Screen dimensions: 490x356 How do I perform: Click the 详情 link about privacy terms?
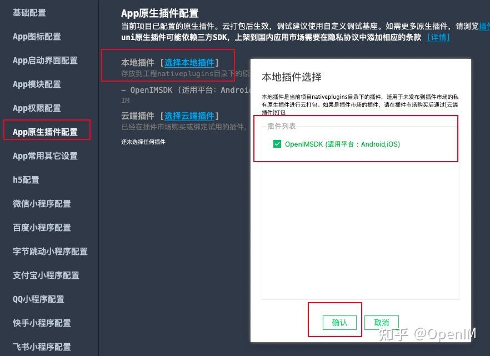click(438, 38)
